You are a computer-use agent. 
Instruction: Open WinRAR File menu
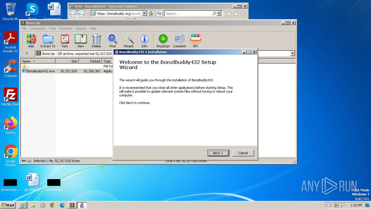tap(24, 28)
